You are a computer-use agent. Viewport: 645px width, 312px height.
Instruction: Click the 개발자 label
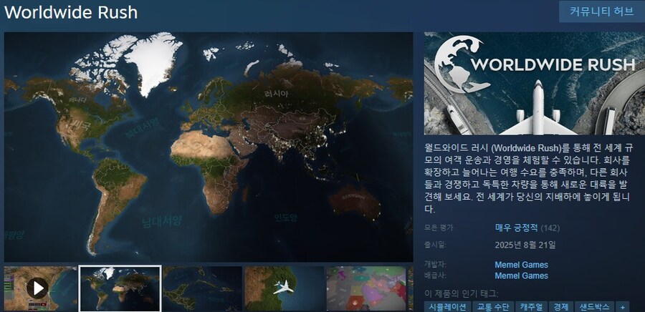[435, 264]
